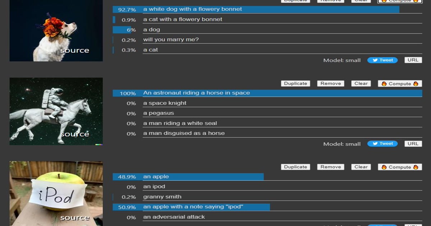Open source link on astronaut image

point(75,134)
